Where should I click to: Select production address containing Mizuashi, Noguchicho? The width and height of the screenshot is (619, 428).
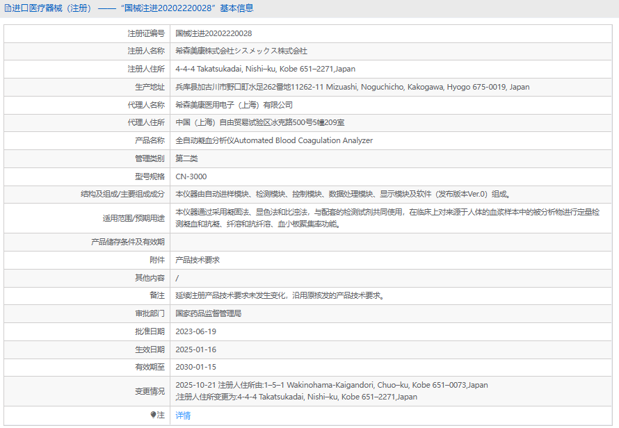tap(353, 87)
